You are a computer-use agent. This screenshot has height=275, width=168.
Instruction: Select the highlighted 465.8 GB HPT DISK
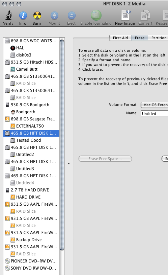tap(31, 133)
